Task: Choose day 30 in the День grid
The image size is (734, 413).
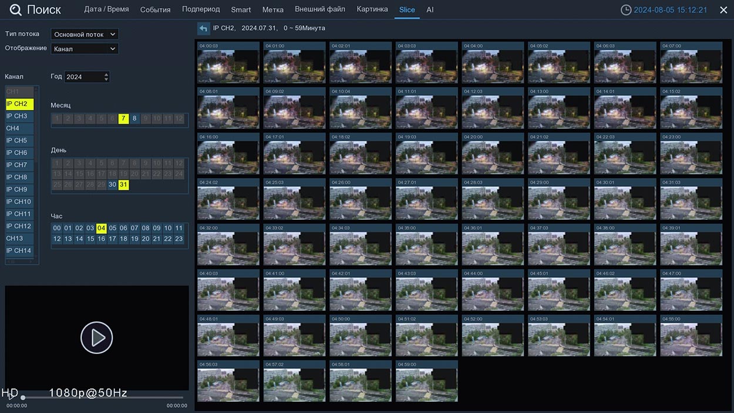Action: coord(112,184)
